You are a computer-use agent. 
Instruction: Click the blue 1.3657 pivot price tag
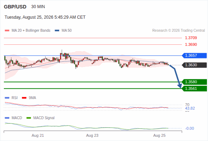tap(194, 55)
